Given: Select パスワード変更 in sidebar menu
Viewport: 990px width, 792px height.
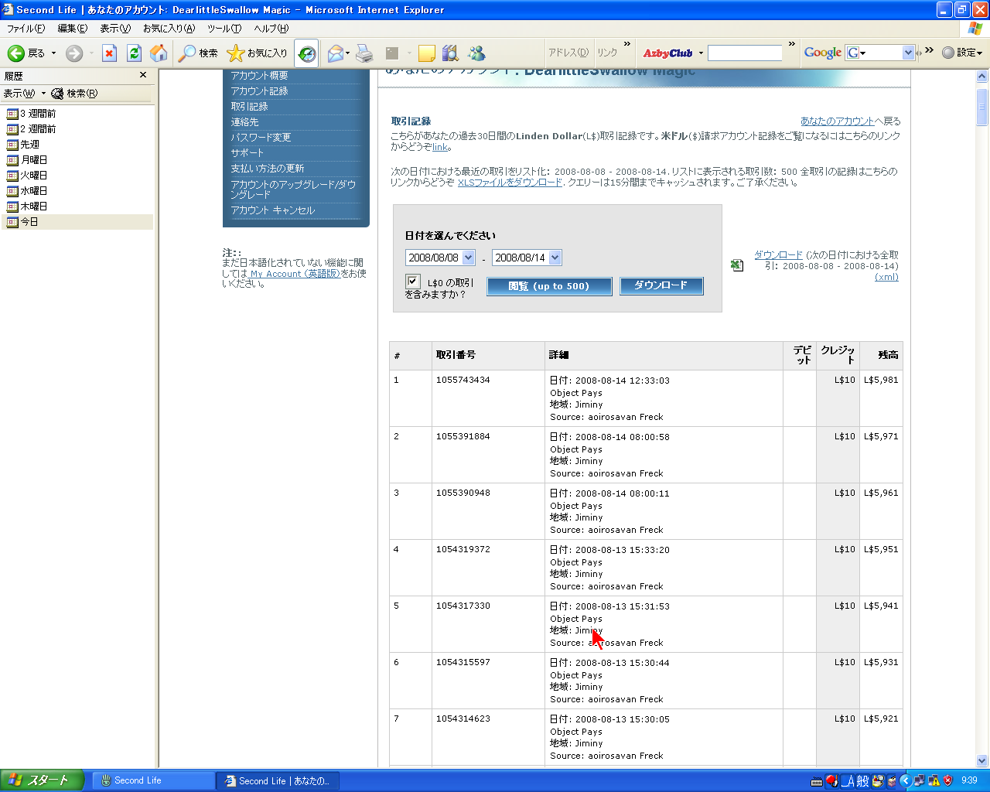Looking at the screenshot, I should tap(261, 138).
